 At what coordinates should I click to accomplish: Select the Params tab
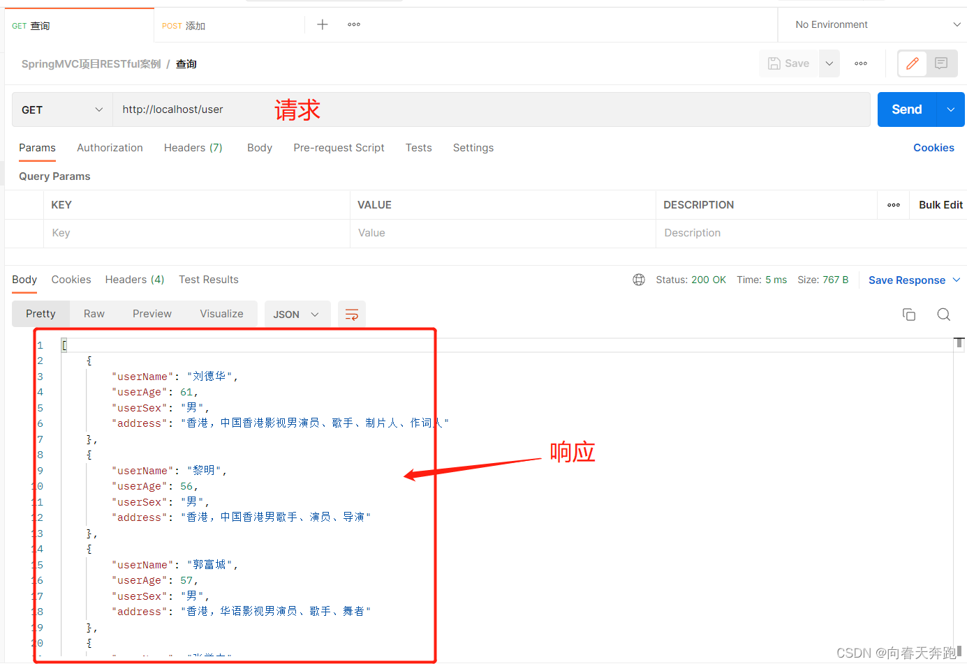37,148
